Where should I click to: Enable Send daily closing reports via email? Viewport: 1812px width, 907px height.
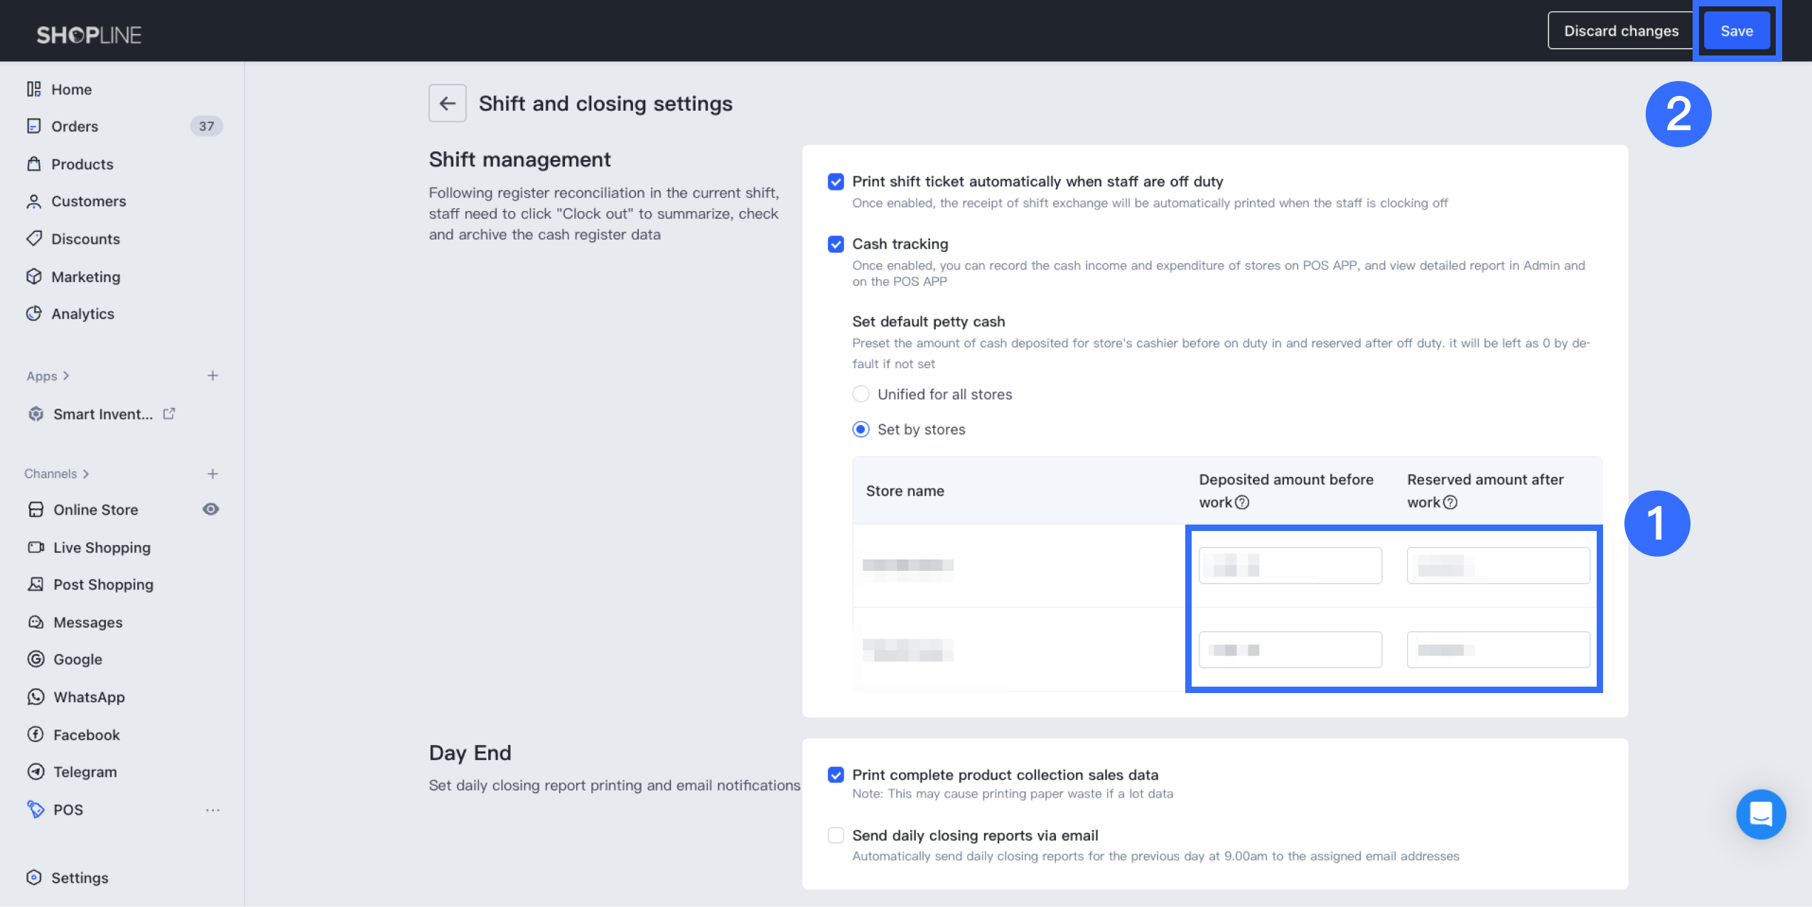(x=836, y=835)
